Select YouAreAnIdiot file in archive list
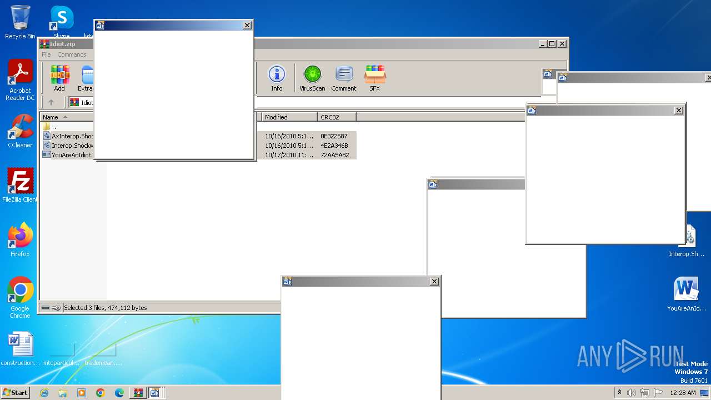711x400 pixels. 68,155
